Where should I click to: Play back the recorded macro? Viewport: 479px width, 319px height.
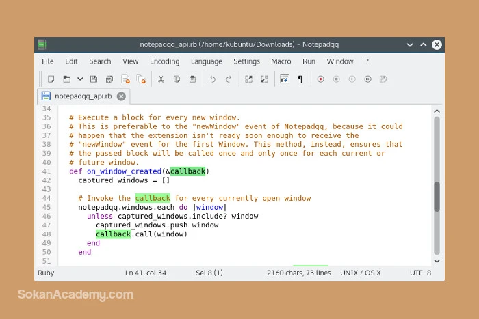pyautogui.click(x=352, y=79)
